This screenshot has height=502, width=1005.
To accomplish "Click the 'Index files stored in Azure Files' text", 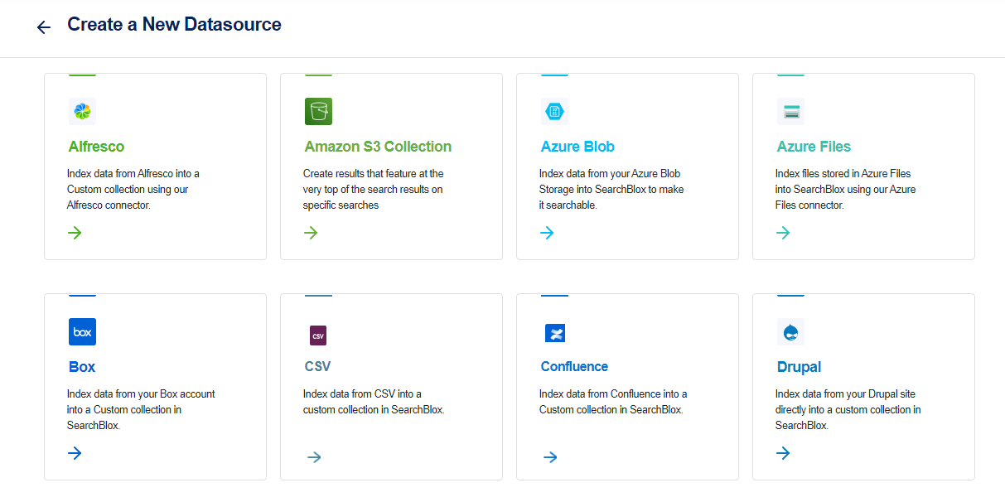I will [846, 190].
